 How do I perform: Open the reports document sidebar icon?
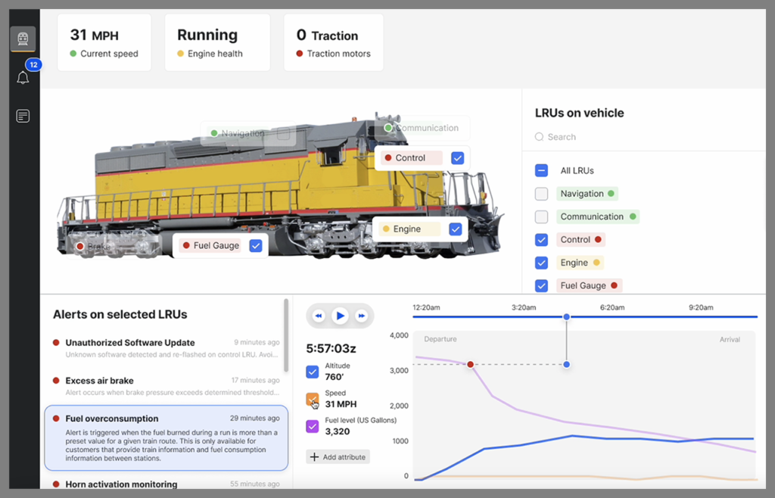(23, 116)
